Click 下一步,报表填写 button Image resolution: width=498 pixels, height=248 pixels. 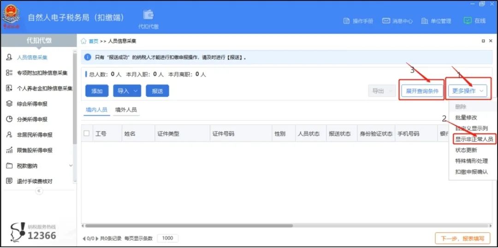click(462, 238)
